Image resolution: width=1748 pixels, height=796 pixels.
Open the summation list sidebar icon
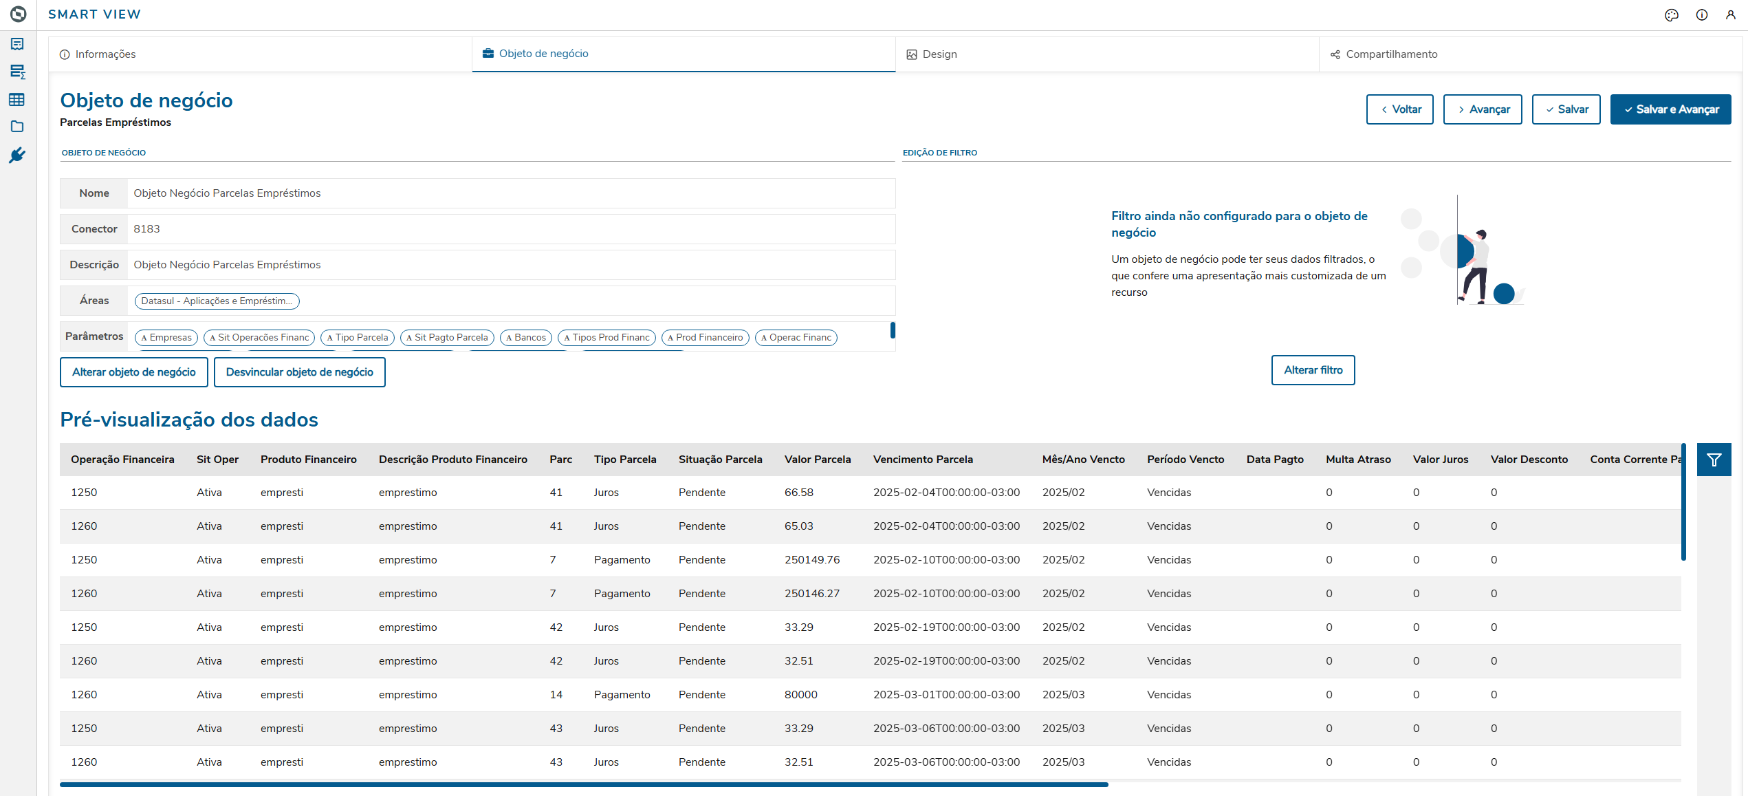point(17,72)
